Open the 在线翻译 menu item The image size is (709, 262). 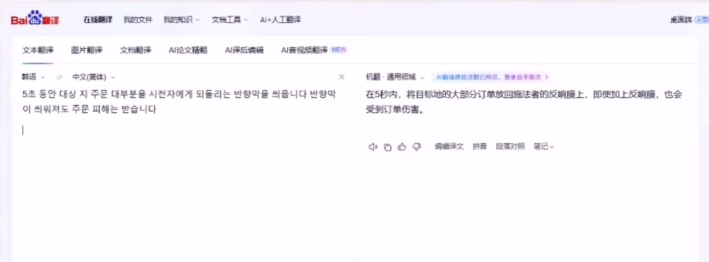tap(98, 20)
